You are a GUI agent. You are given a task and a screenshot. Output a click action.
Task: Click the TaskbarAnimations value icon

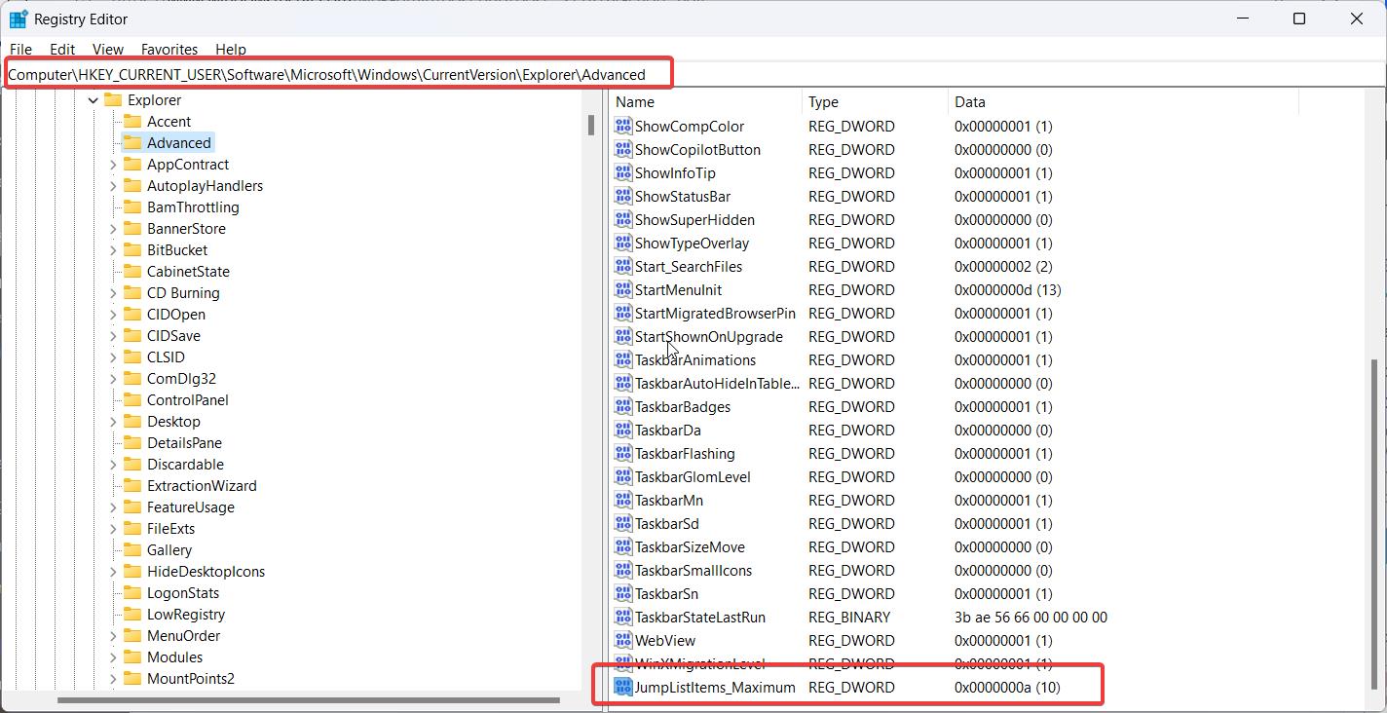click(622, 359)
